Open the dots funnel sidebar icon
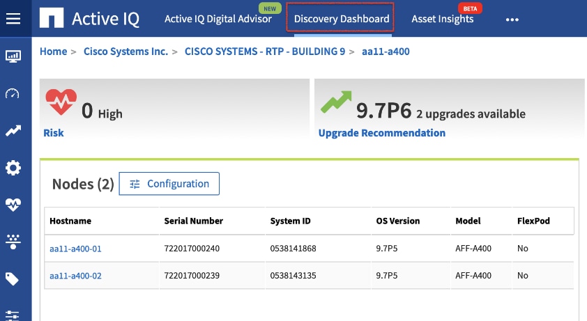 [13, 242]
